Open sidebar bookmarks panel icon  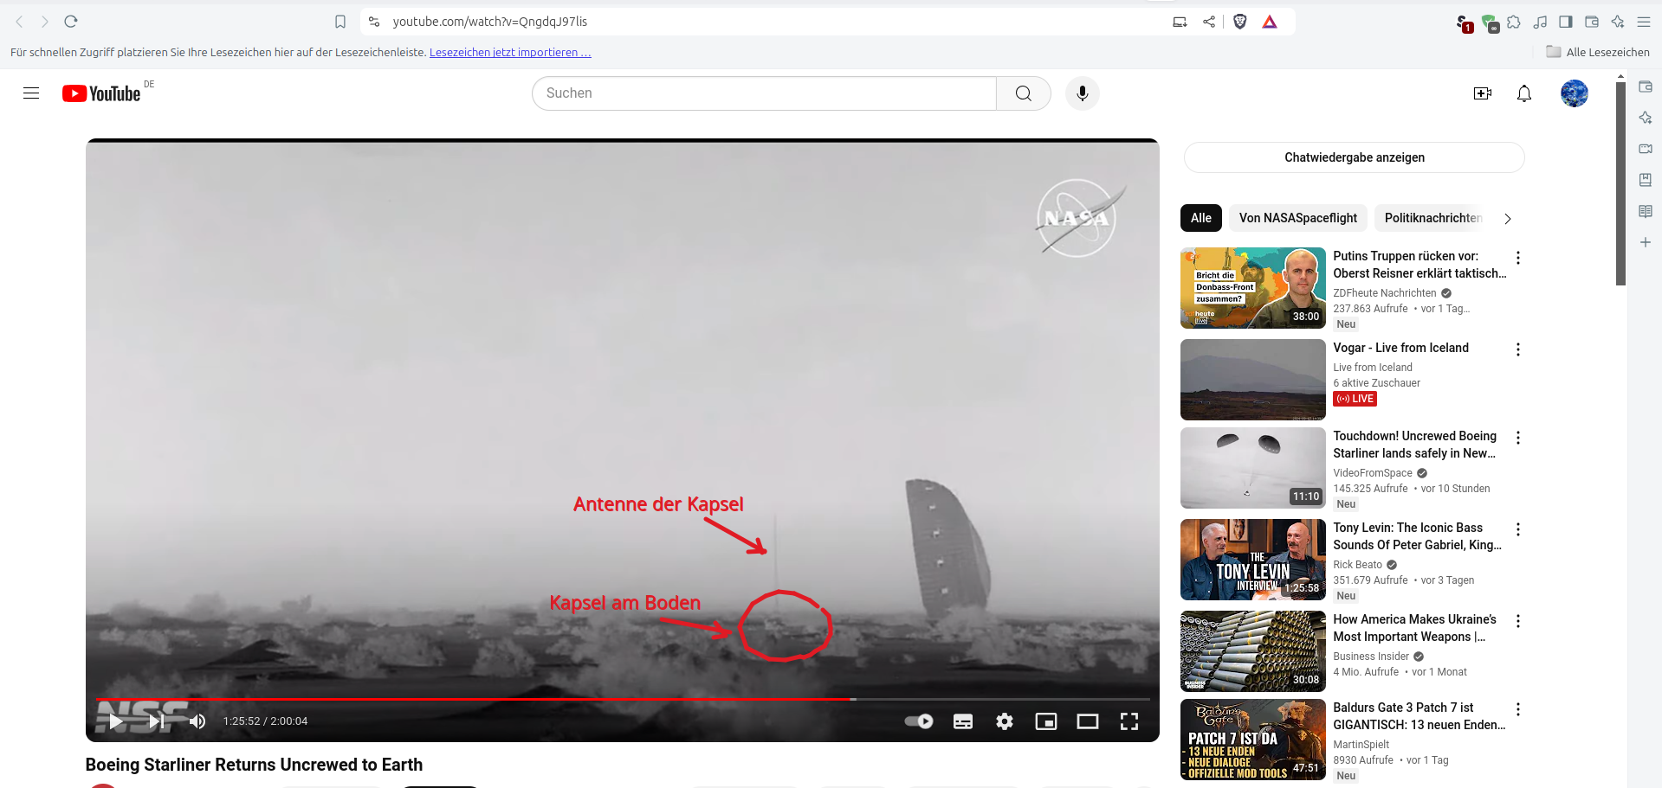[x=1646, y=180]
